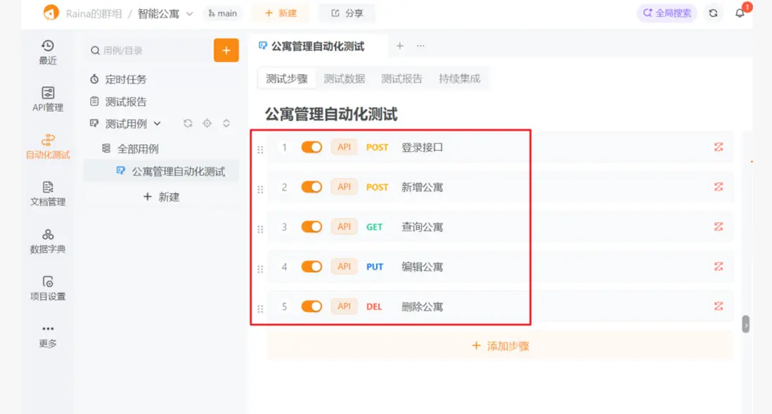Click the GET method label
Image resolution: width=772 pixels, height=414 pixels.
tap(374, 227)
